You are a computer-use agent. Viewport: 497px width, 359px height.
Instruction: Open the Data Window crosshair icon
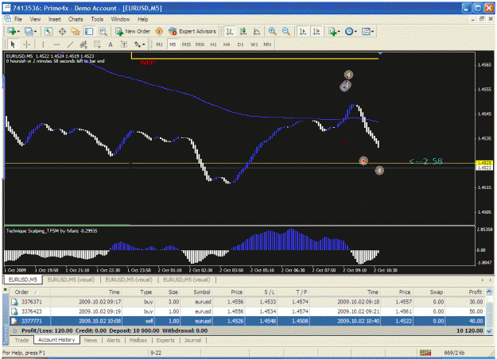click(x=62, y=31)
